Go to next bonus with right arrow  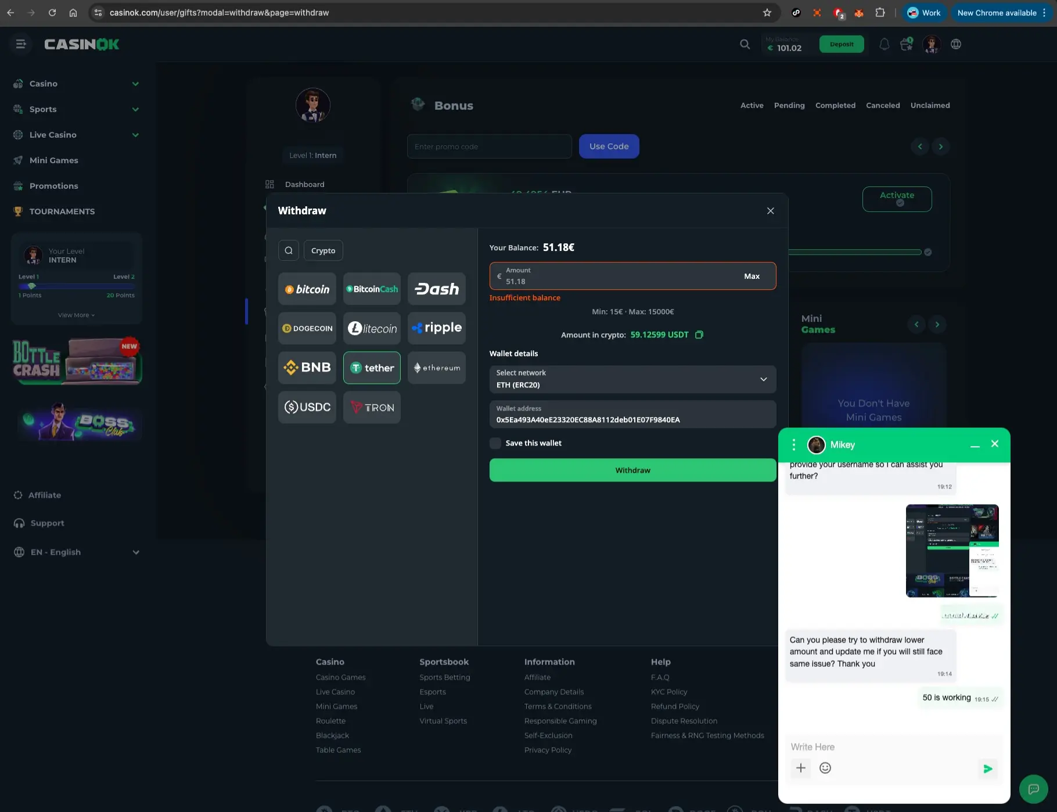[941, 146]
